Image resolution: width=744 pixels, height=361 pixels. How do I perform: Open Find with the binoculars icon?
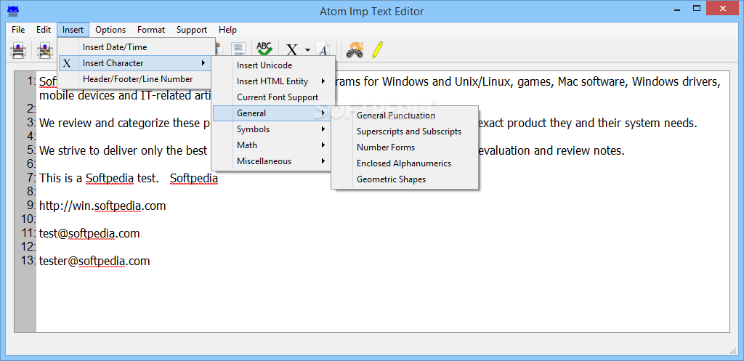[355, 50]
